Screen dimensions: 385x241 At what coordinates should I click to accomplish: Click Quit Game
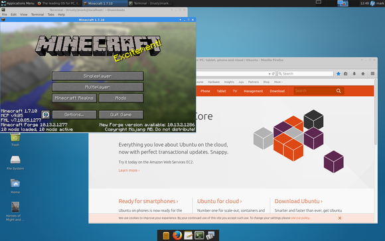click(x=121, y=115)
